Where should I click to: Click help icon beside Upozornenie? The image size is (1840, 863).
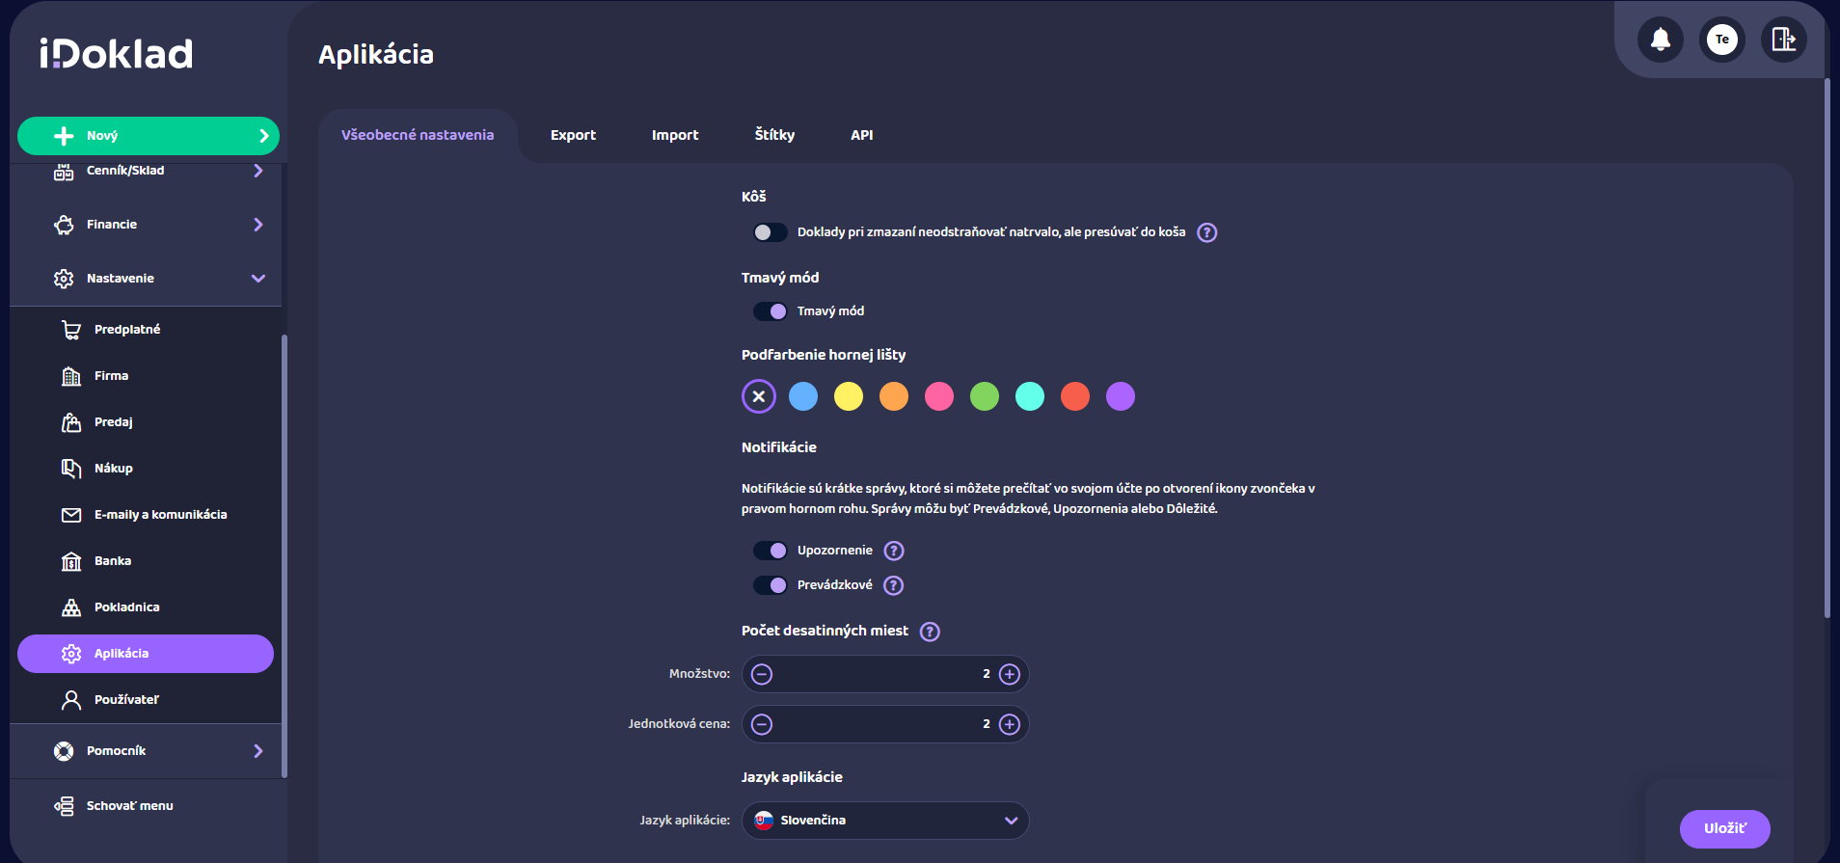pyautogui.click(x=894, y=551)
